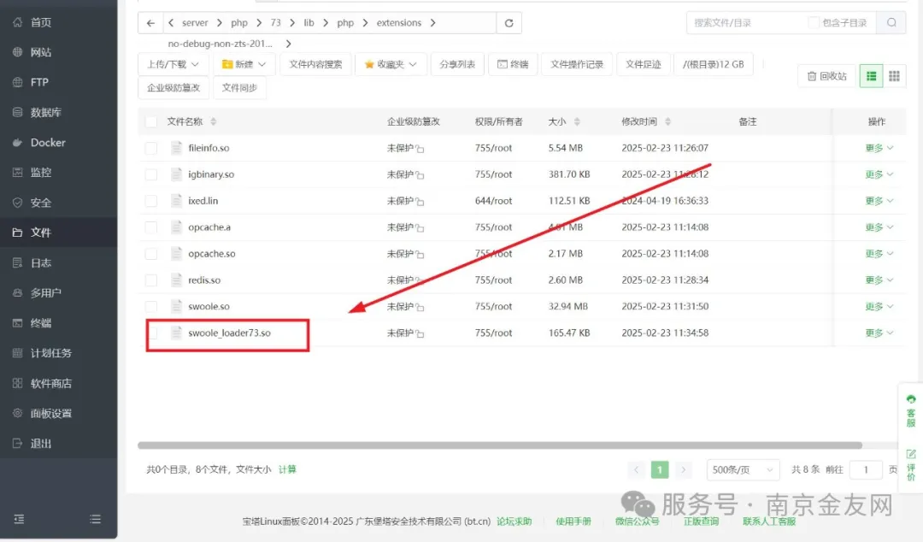923x542 pixels.
Task: Open the 终端 toolbar button
Action: [x=513, y=64]
